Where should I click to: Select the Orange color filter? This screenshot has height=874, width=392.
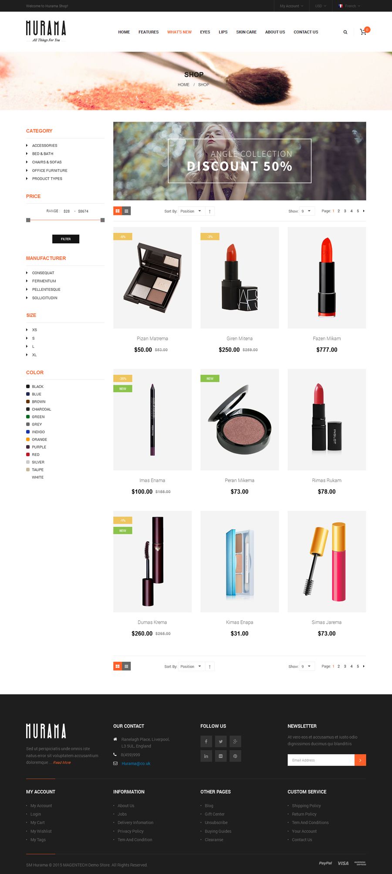click(37, 439)
